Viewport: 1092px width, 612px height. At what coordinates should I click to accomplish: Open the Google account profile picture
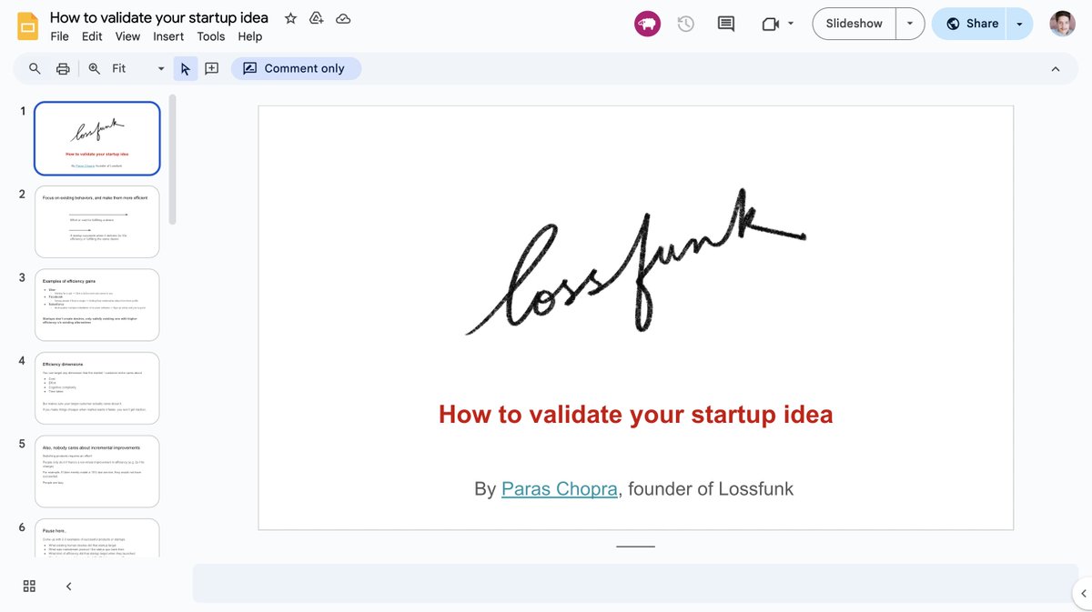(1062, 24)
